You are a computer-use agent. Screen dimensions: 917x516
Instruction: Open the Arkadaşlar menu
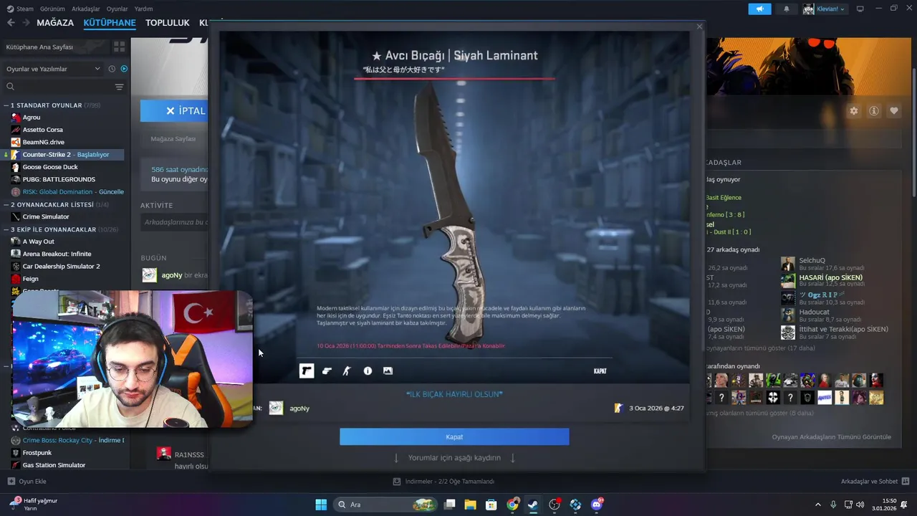[86, 9]
